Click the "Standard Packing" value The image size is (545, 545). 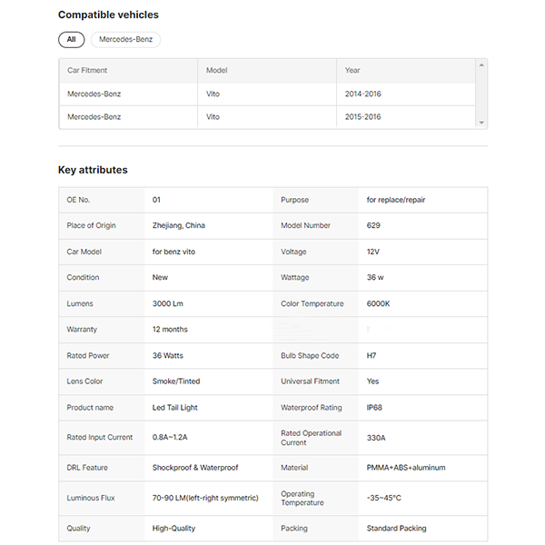pos(396,528)
